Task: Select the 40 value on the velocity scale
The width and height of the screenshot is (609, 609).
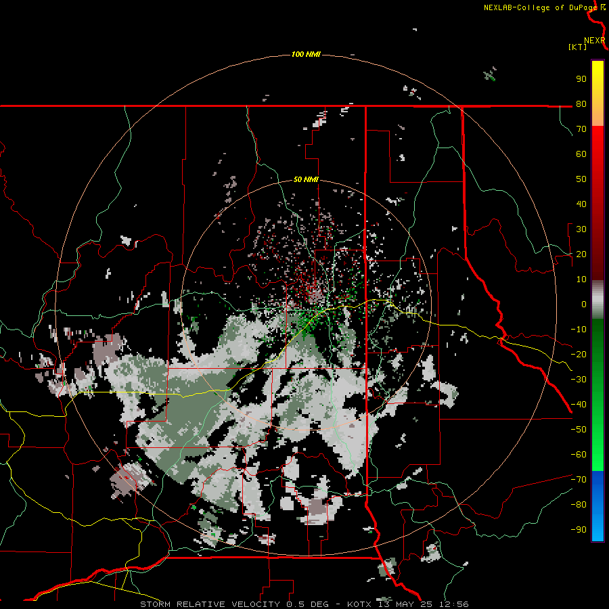Action: click(581, 204)
